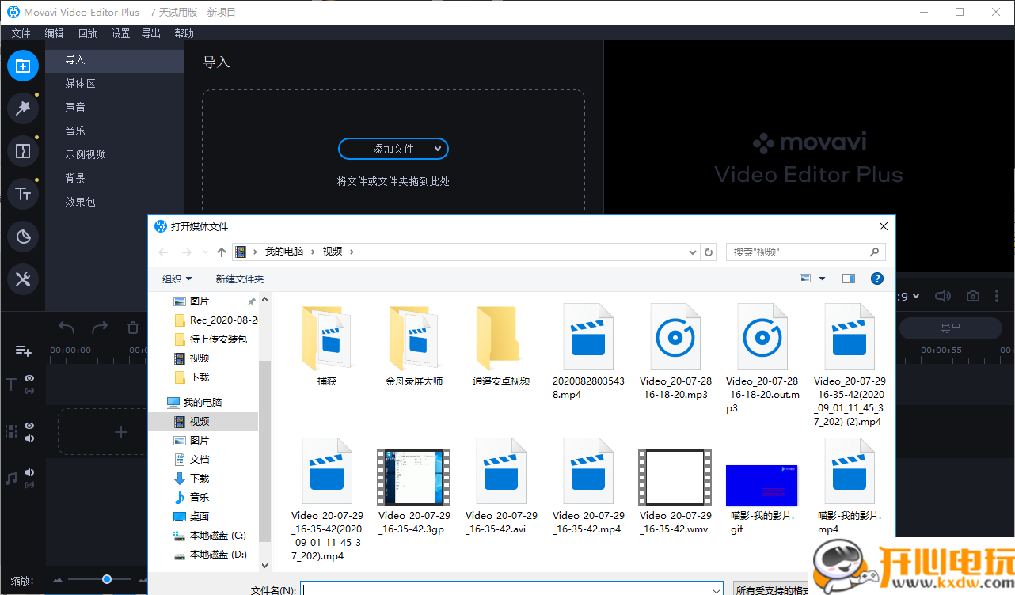Open the more tools wrench icon
Image resolution: width=1015 pixels, height=595 pixels.
[x=23, y=279]
